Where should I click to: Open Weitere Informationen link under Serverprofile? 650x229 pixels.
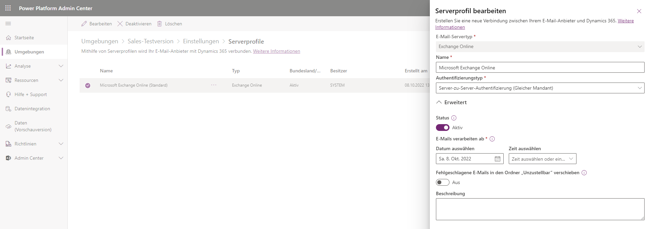click(276, 51)
